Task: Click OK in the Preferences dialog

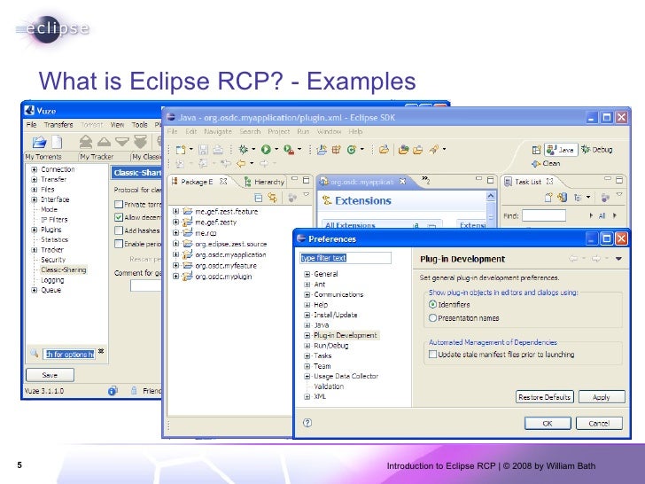Action: (548, 423)
